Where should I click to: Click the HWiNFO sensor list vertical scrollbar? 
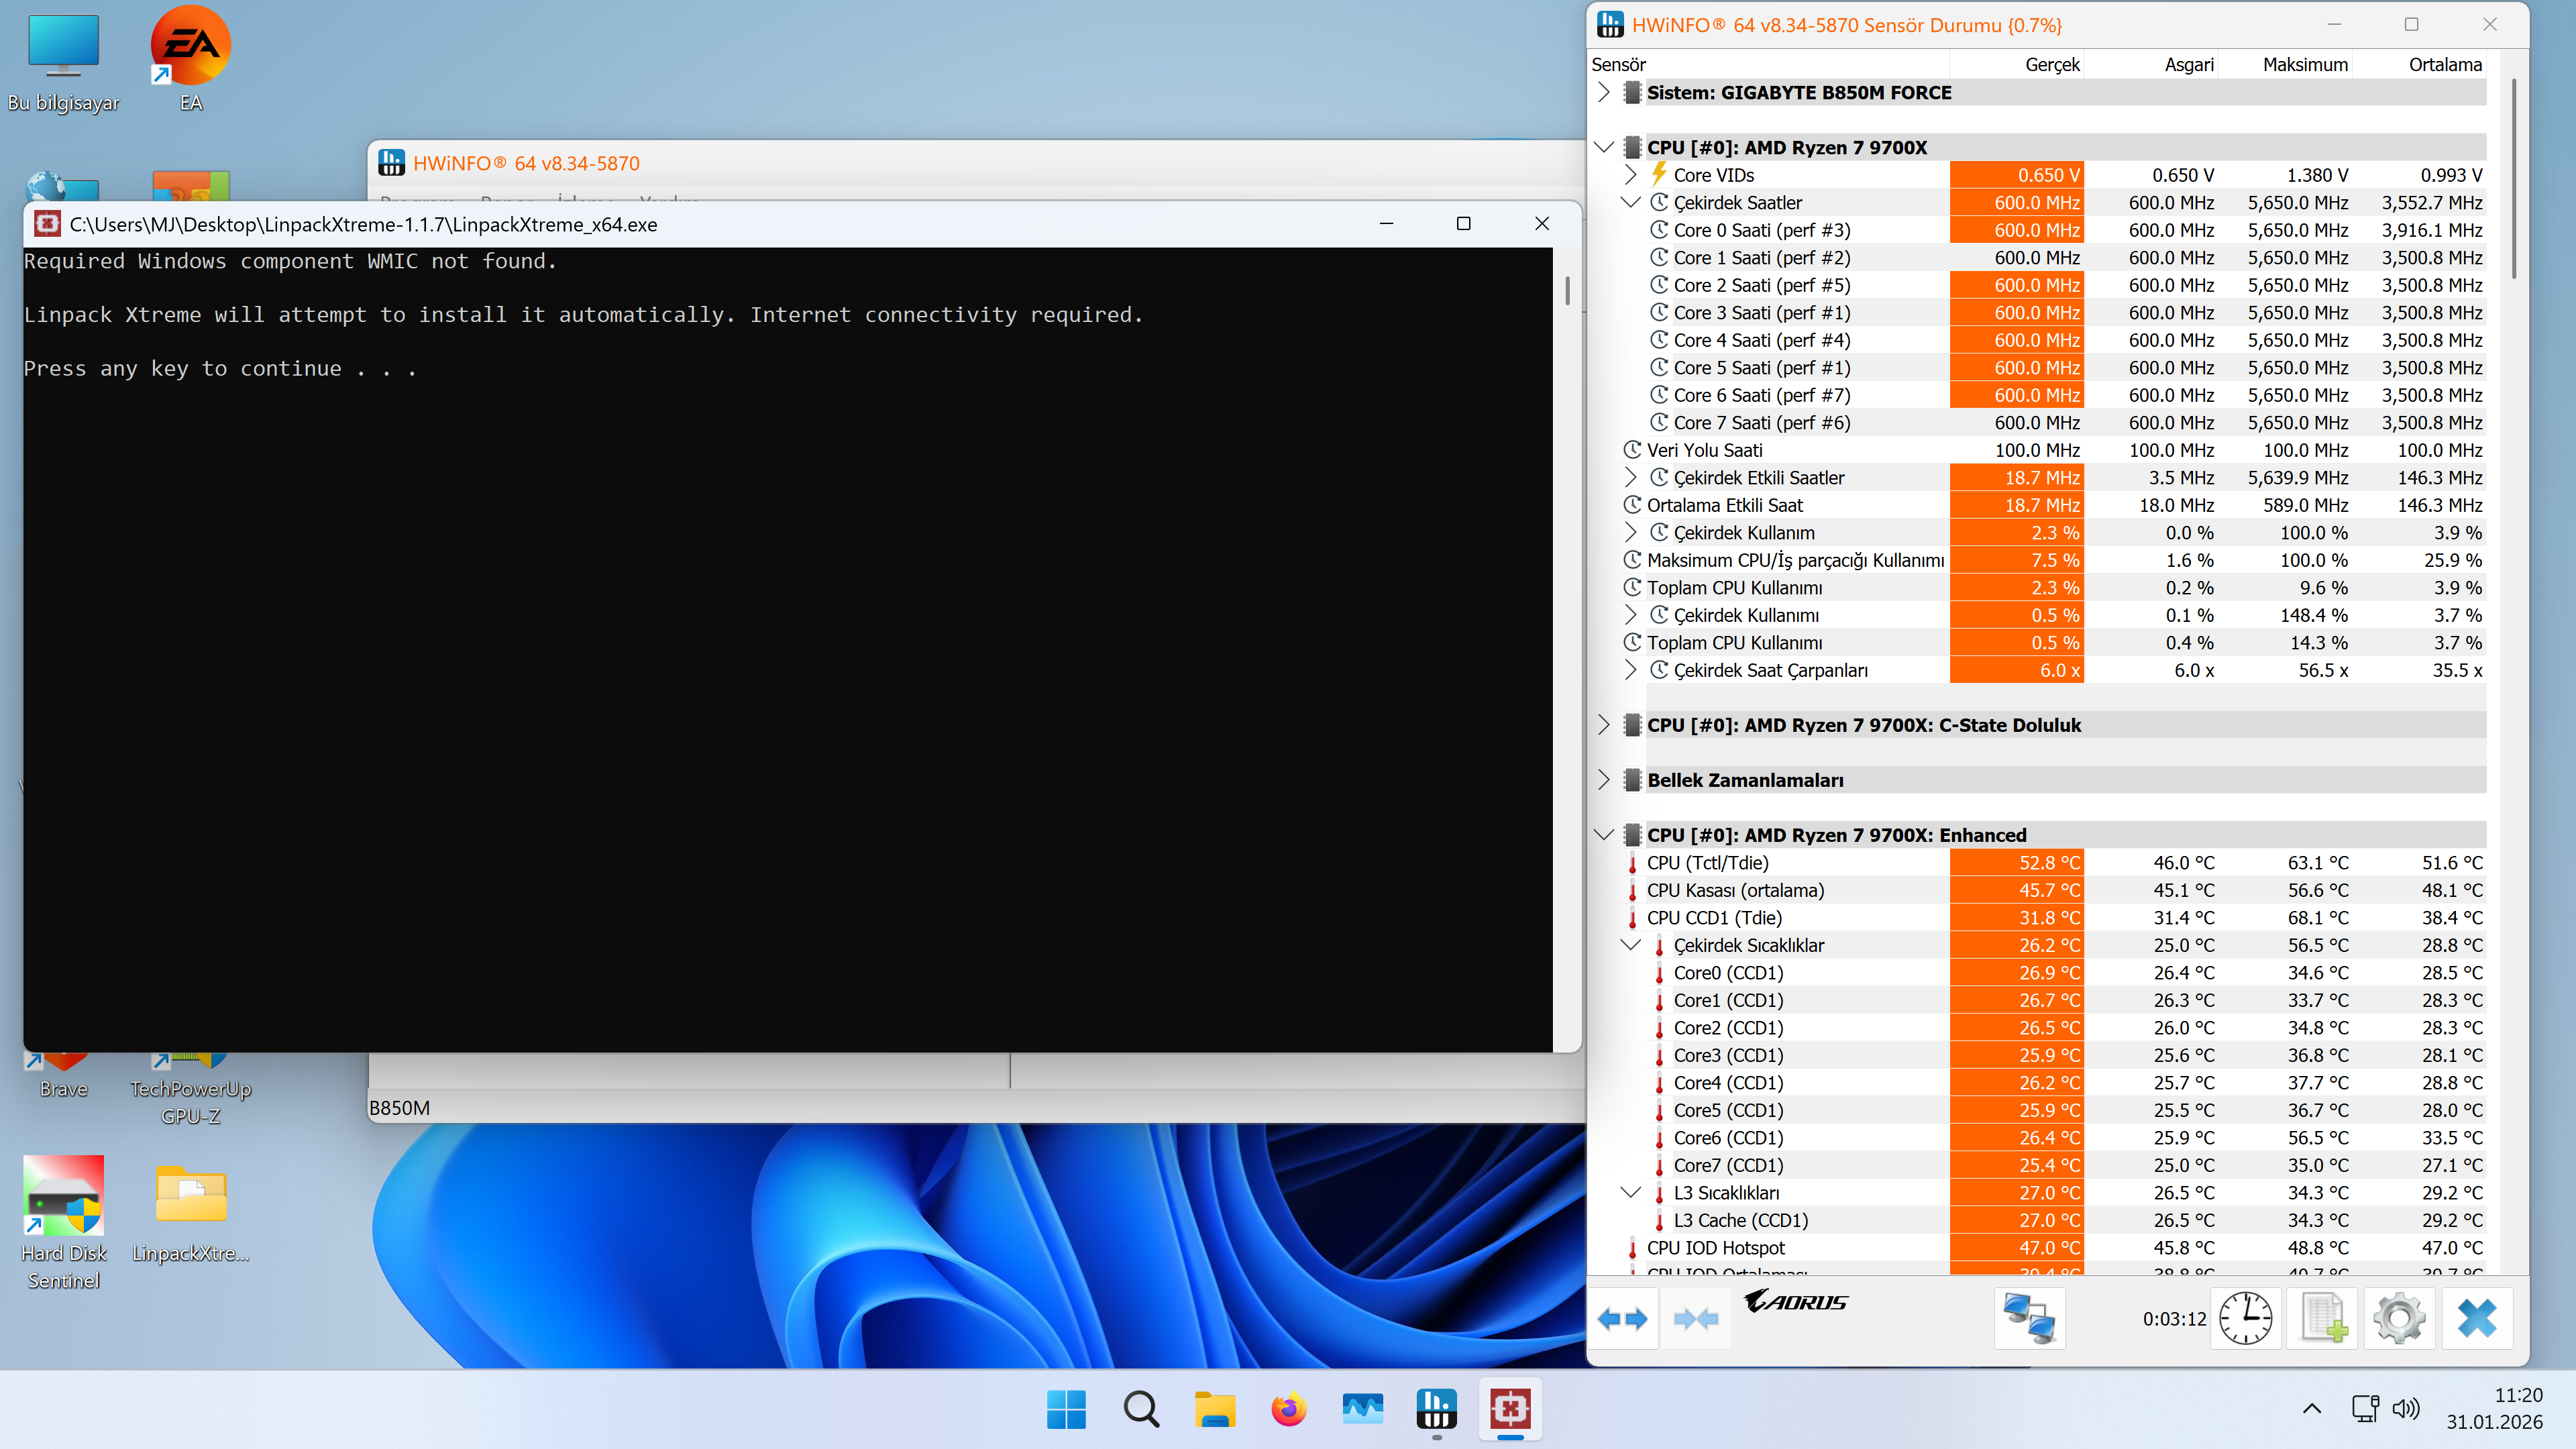[2513, 180]
